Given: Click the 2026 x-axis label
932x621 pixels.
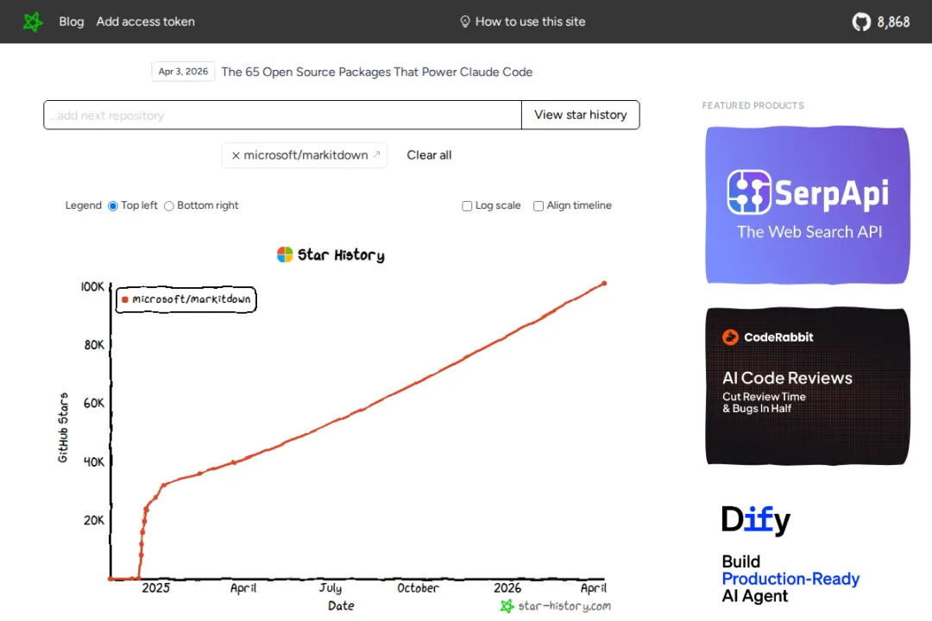Looking at the screenshot, I should 507,587.
